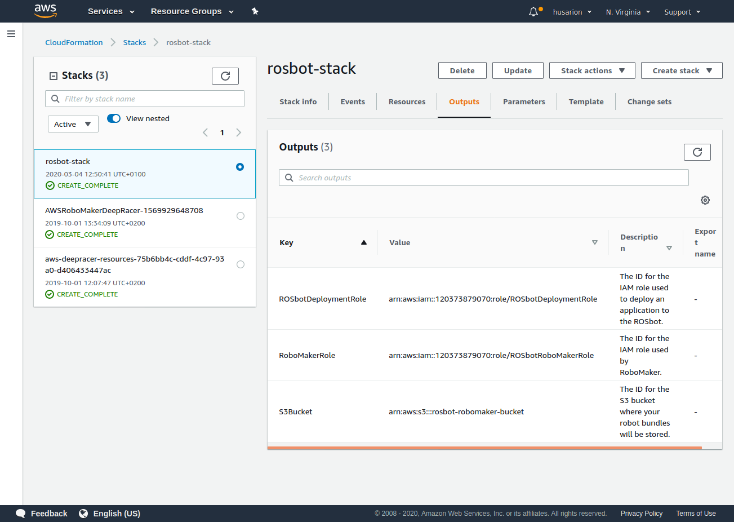This screenshot has height=522, width=734.
Task: Open the N. Virginia region selector
Action: [628, 12]
